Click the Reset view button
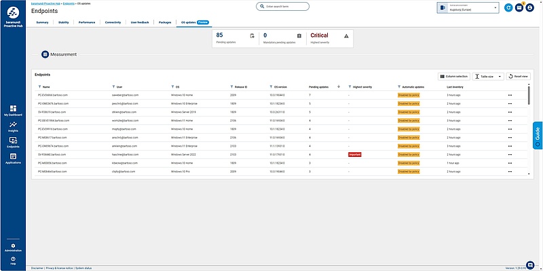 tap(518, 76)
